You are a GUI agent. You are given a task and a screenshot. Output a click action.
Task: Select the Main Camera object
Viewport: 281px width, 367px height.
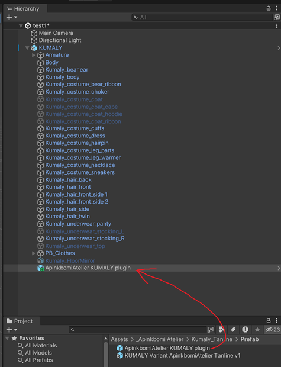pyautogui.click(x=56, y=33)
